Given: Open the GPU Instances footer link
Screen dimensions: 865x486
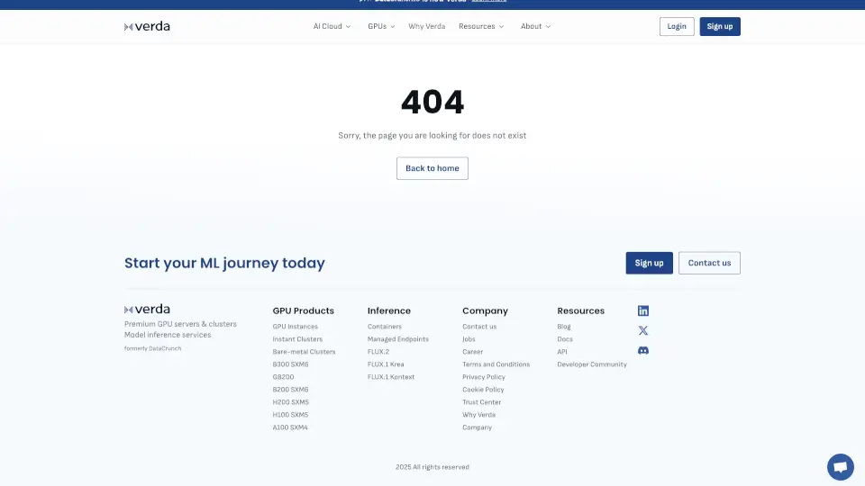Looking at the screenshot, I should [x=295, y=327].
